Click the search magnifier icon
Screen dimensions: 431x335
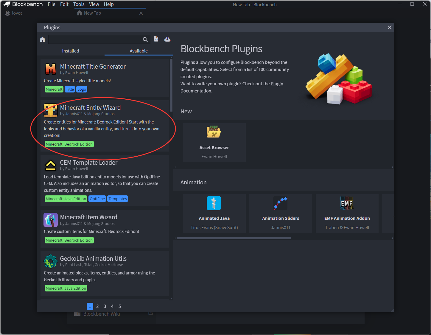pyautogui.click(x=145, y=39)
